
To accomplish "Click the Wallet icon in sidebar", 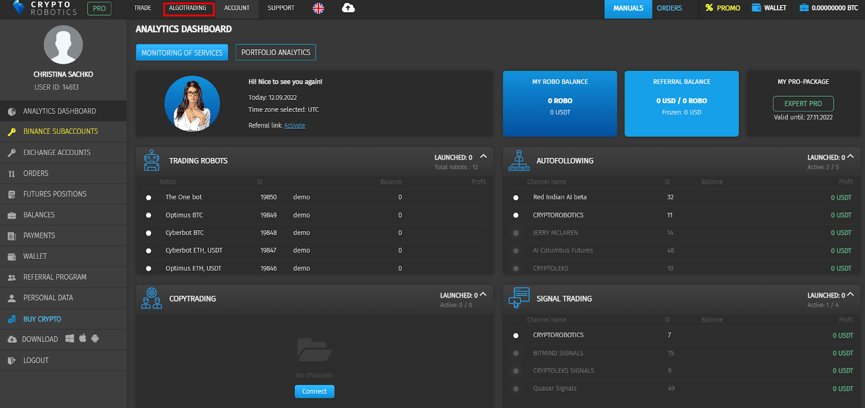I will (x=12, y=257).
